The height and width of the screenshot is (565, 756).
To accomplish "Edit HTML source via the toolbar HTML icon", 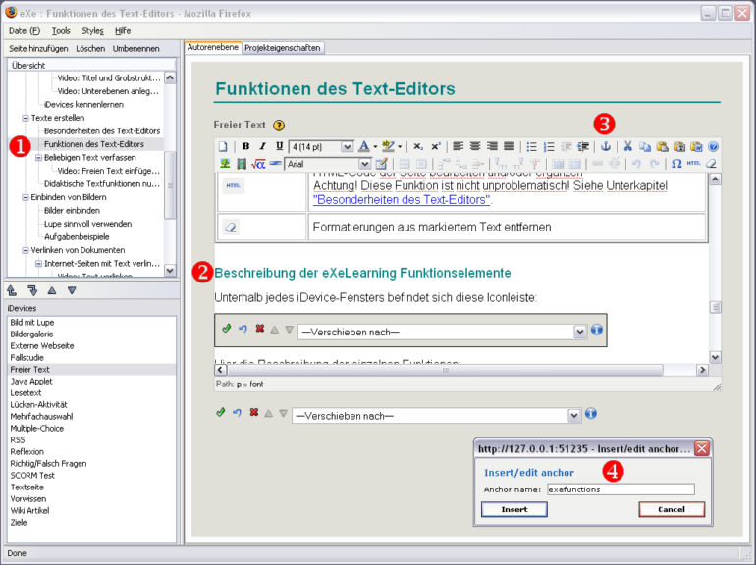I will (693, 164).
